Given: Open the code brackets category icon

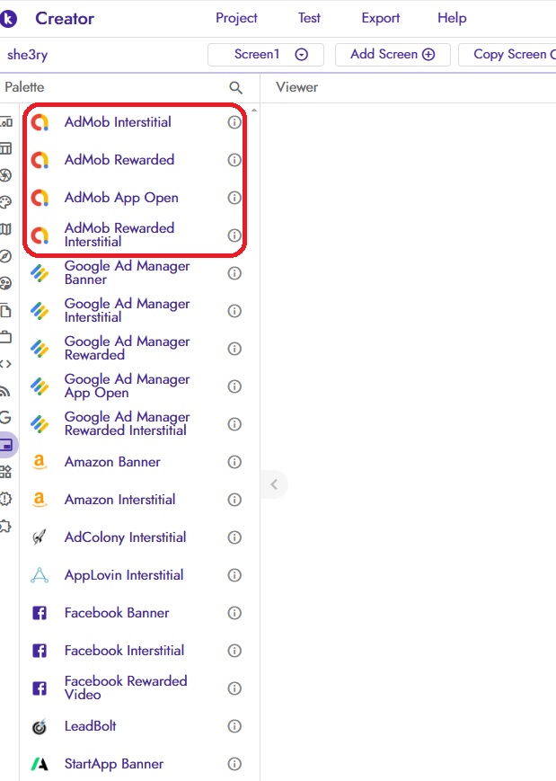Looking at the screenshot, I should click(5, 364).
